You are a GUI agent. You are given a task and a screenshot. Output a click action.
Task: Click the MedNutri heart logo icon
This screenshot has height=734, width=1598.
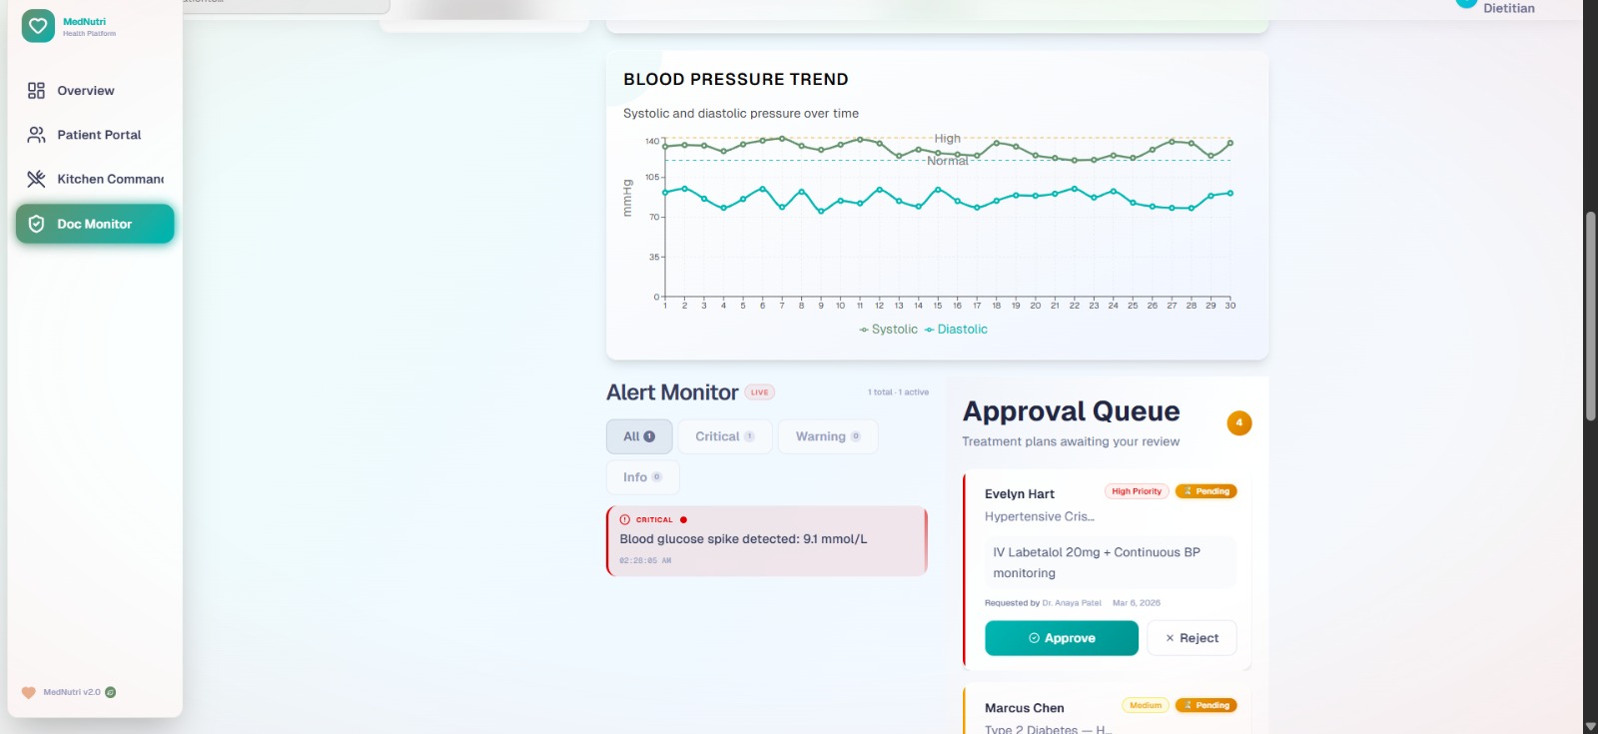[x=38, y=26]
